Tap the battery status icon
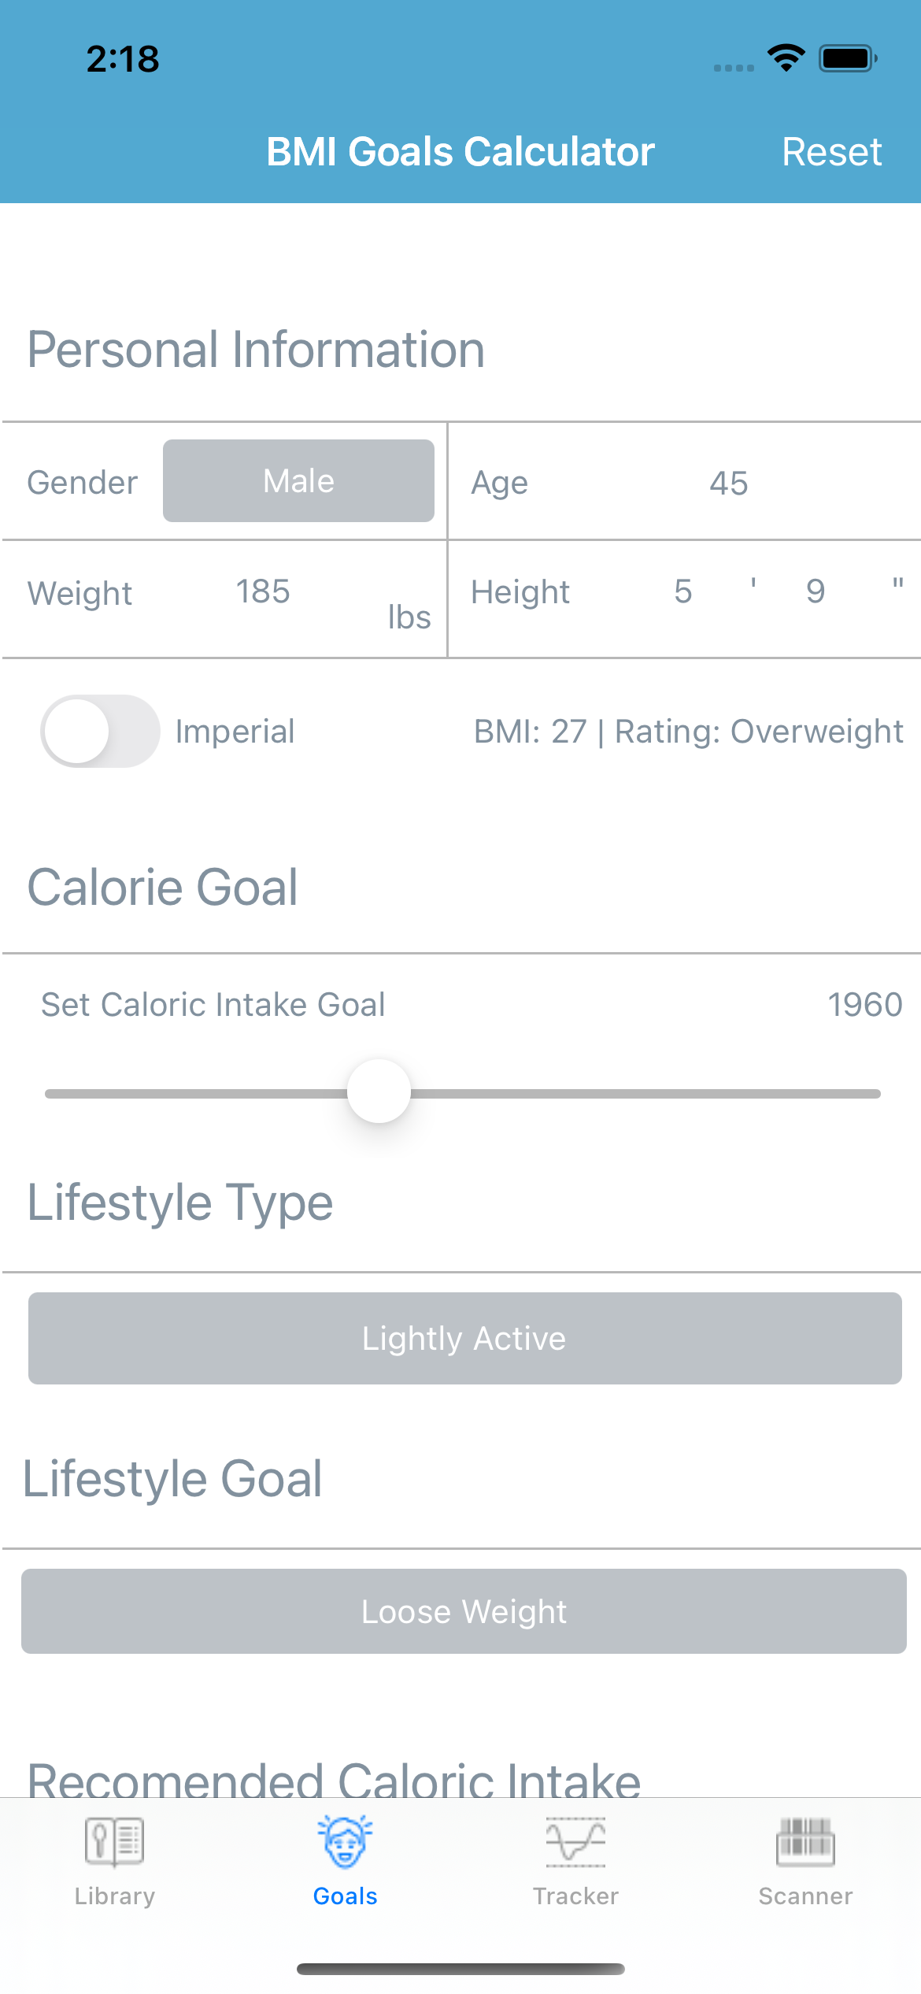Image resolution: width=921 pixels, height=1994 pixels. click(848, 58)
